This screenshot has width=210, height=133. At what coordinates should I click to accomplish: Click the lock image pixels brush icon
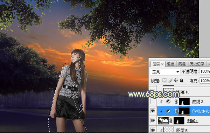[170, 80]
